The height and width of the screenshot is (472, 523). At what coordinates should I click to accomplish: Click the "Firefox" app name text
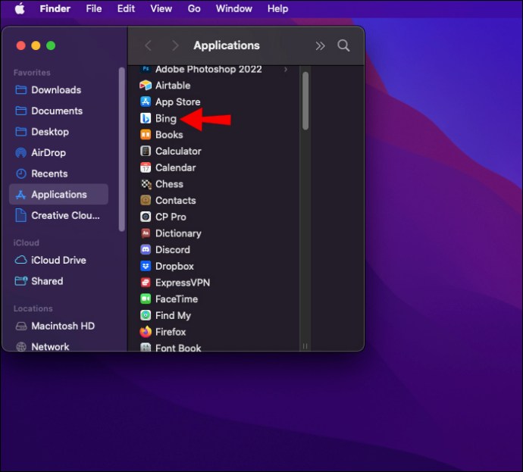171,333
